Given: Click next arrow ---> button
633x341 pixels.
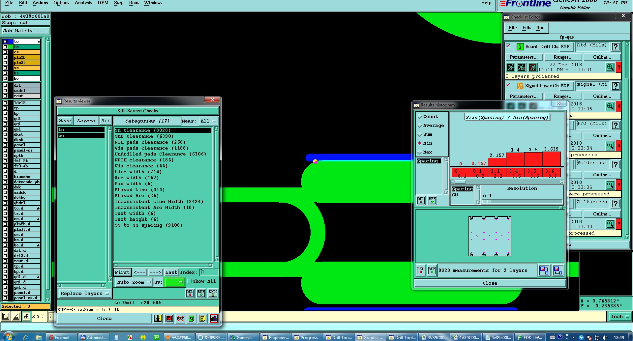Looking at the screenshot, I should [155, 272].
